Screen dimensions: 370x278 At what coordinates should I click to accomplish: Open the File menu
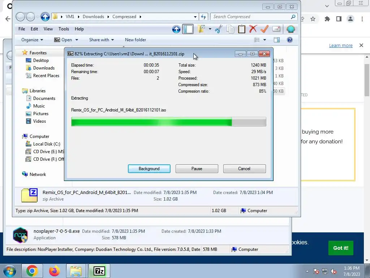coord(21,29)
